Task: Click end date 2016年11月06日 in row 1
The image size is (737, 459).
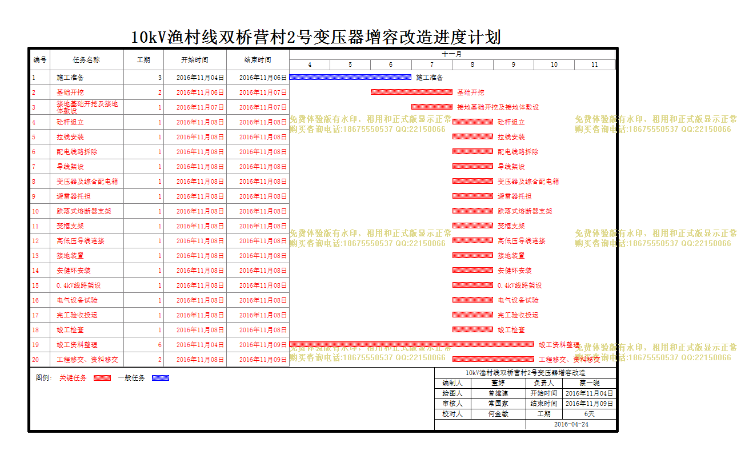Action: point(263,78)
